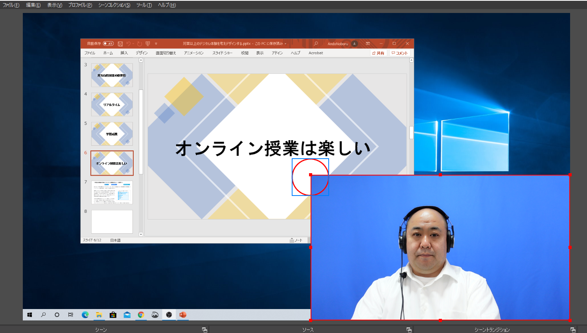The height and width of the screenshot is (333, 587).
Task: Open the OBS シーンコレクション(S) menu
Action: (x=114, y=5)
